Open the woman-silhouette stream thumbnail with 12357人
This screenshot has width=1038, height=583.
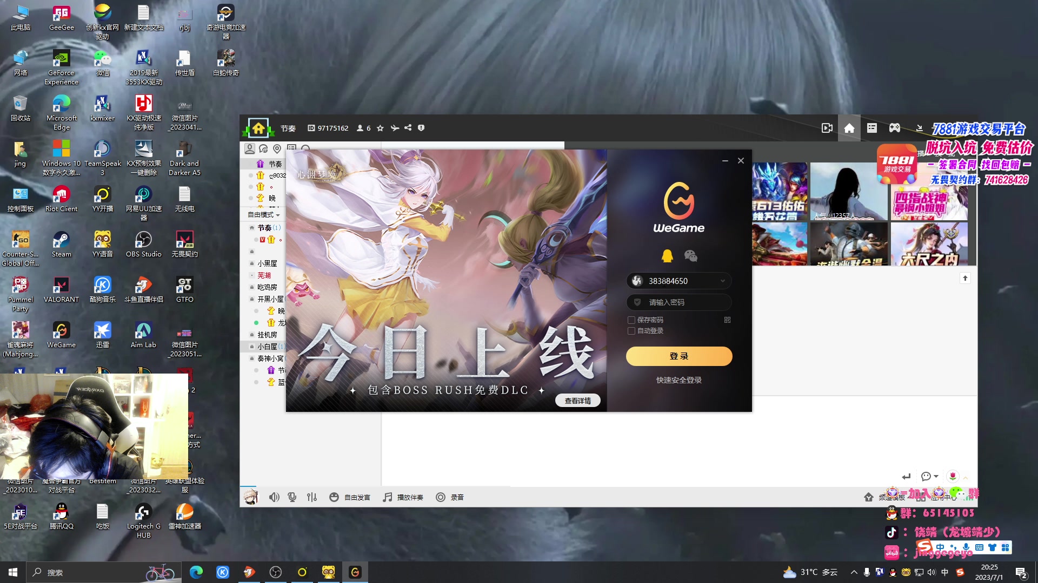point(849,192)
